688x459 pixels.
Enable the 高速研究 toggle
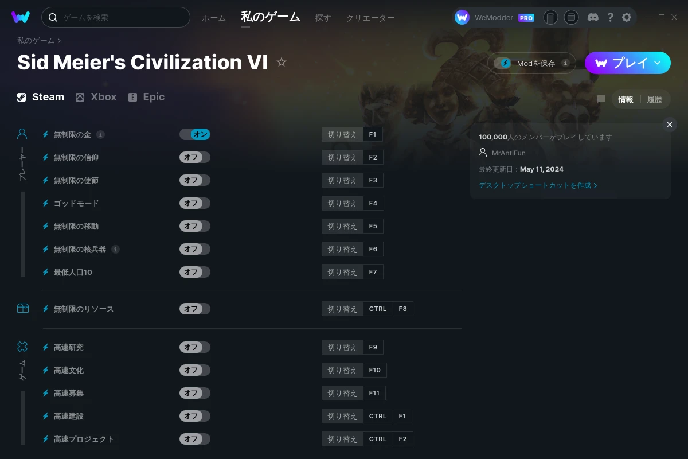tap(194, 347)
